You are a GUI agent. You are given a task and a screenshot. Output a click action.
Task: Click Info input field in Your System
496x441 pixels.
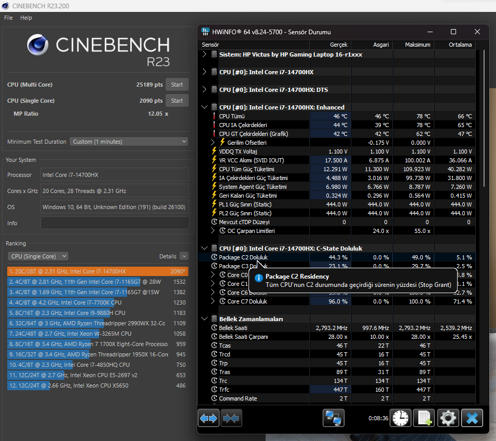click(x=115, y=223)
